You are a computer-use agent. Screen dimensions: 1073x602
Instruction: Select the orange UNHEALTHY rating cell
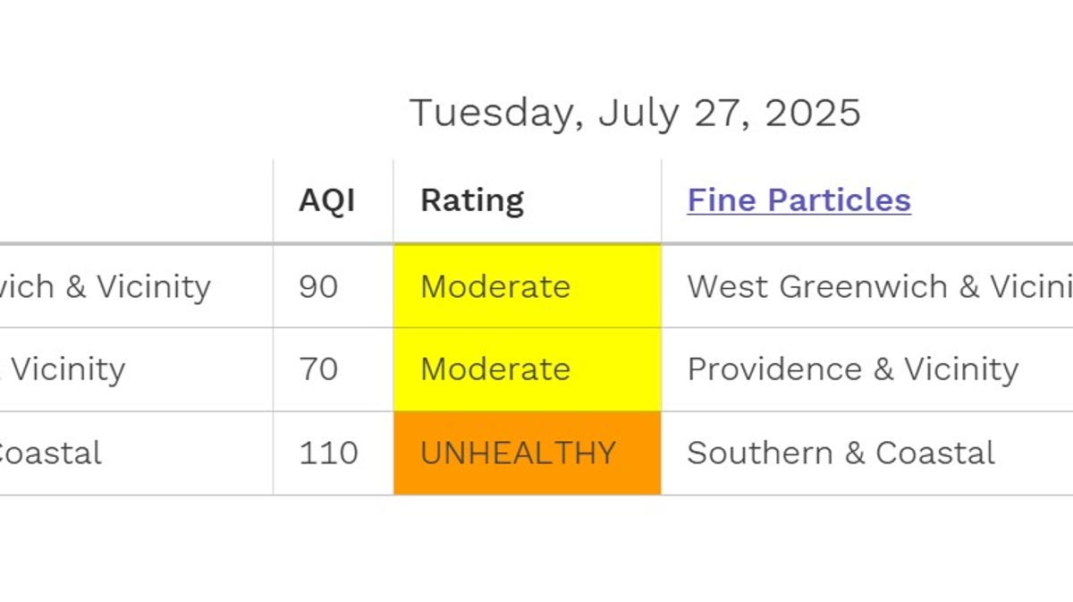point(528,453)
